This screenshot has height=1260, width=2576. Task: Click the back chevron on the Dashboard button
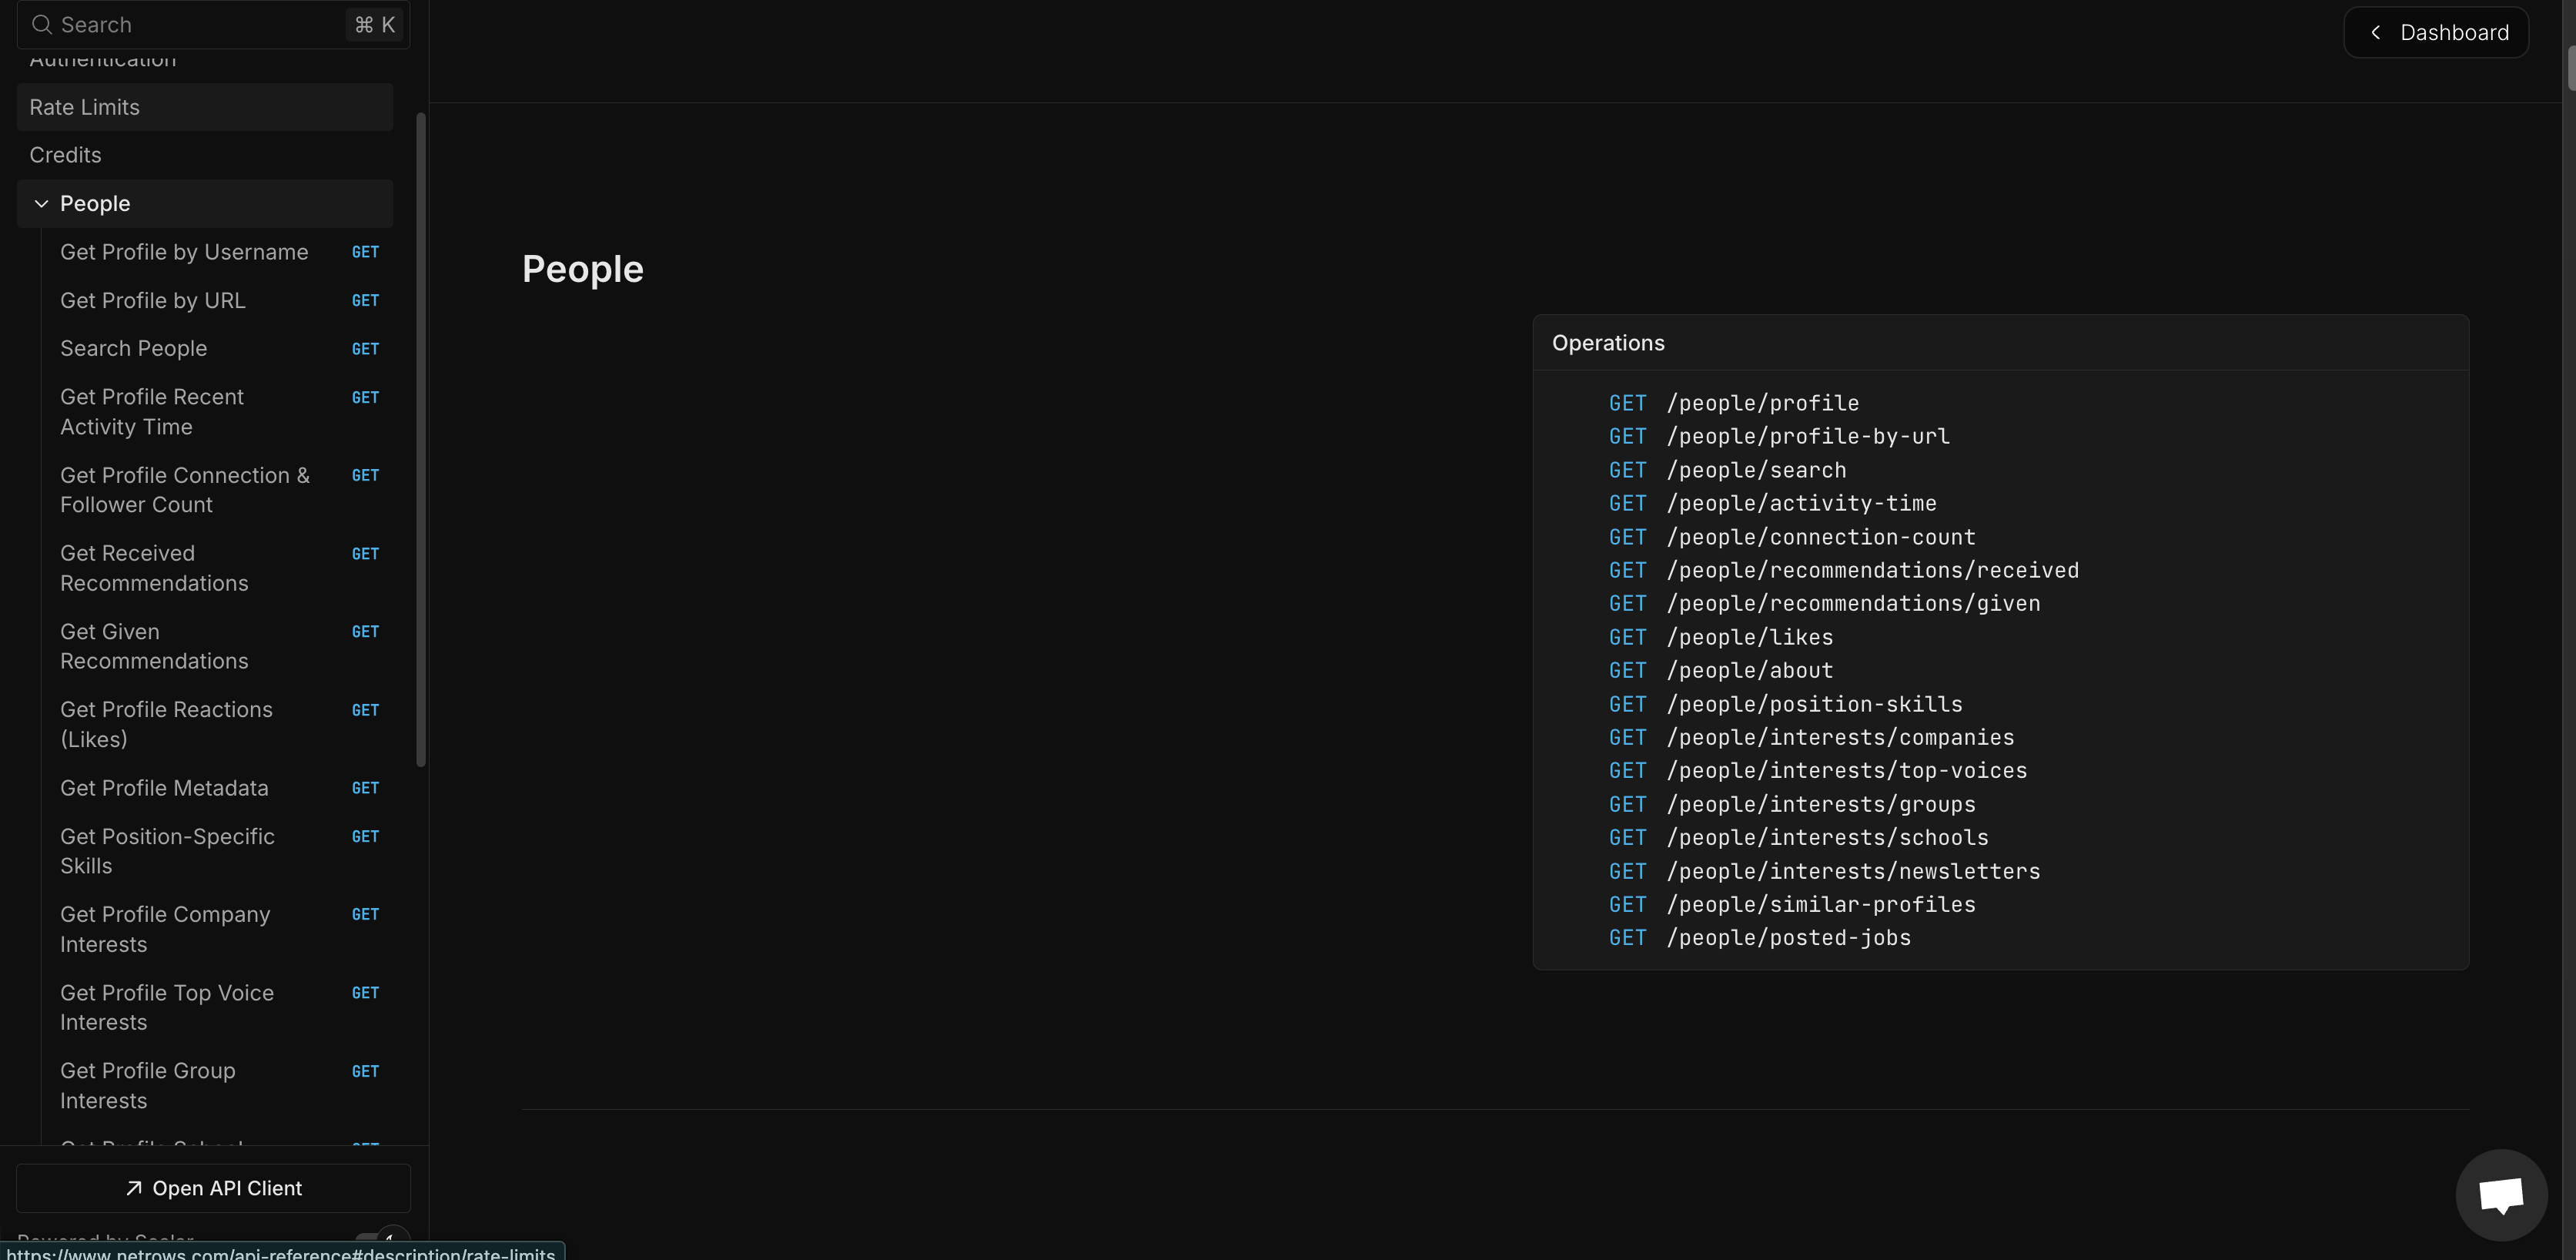pyautogui.click(x=2375, y=31)
